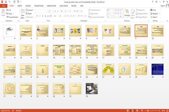Switch to Normal view in status bar
169x112 pixels.
coord(128,111)
